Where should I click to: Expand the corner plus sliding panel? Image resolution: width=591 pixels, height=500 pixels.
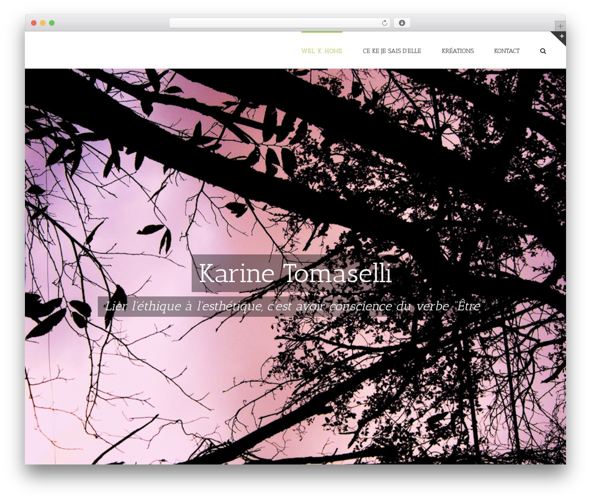(x=561, y=36)
